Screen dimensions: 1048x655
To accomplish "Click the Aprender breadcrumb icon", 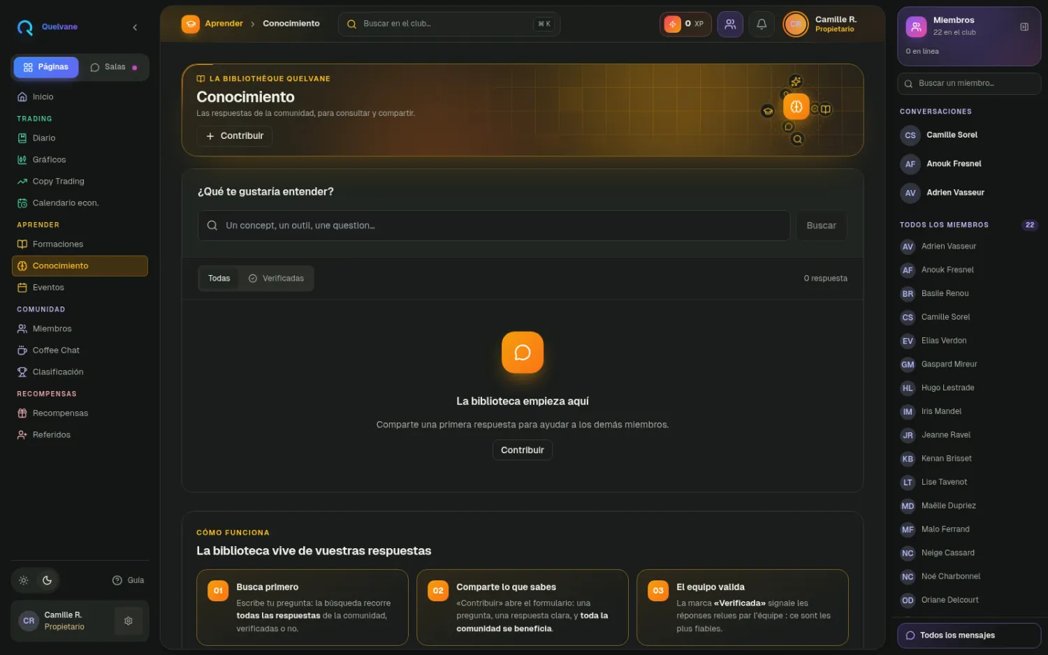I will 190,24.
